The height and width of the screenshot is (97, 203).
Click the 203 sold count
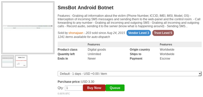88,33
